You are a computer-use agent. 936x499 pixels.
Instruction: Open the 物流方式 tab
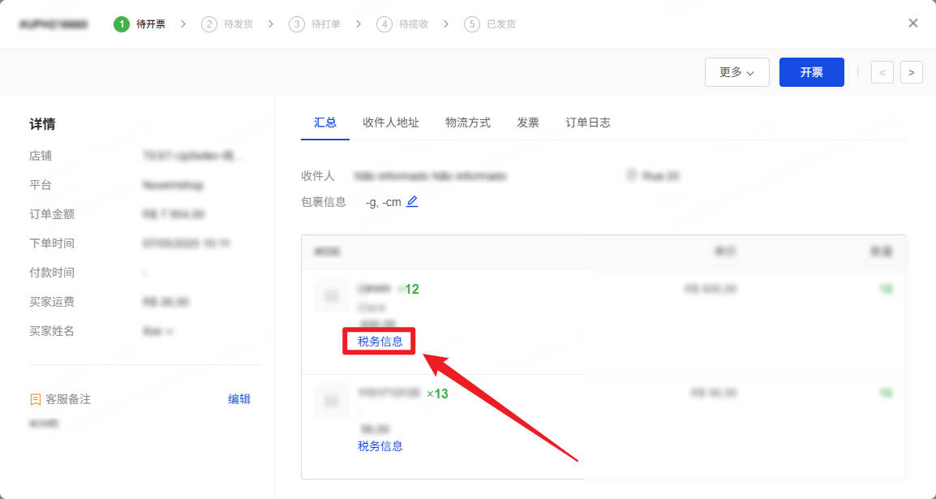[468, 123]
